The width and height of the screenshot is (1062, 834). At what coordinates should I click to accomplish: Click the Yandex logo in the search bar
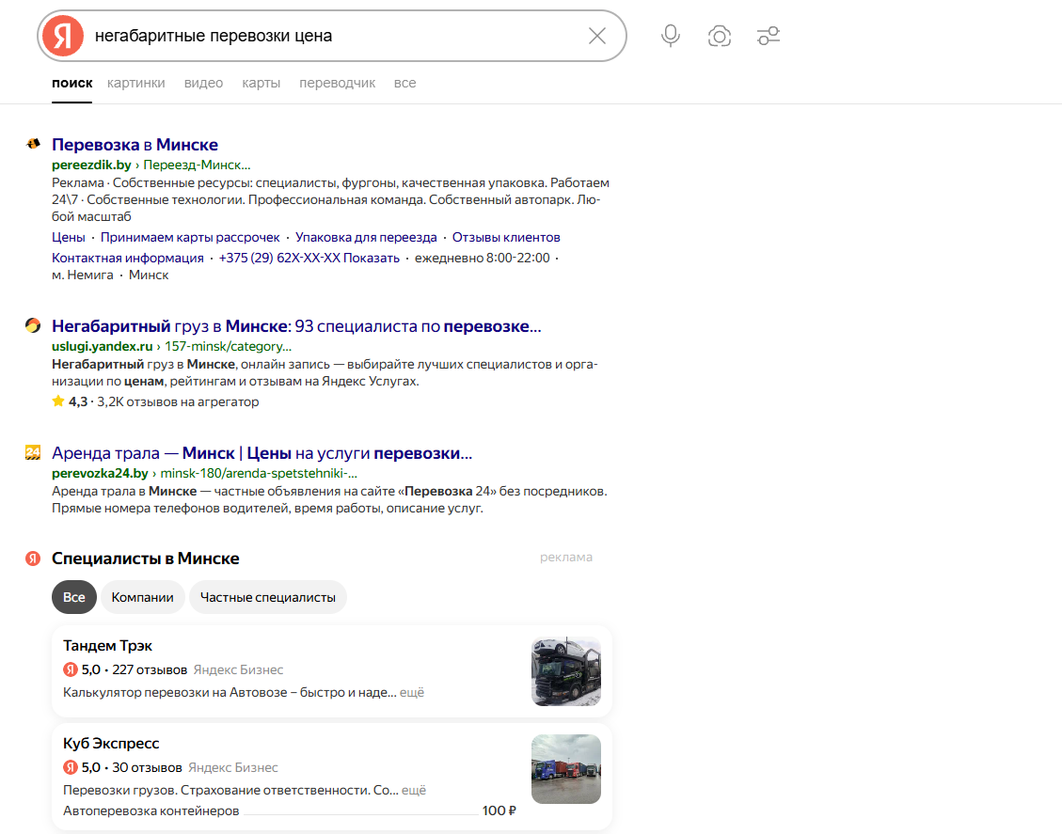point(62,36)
